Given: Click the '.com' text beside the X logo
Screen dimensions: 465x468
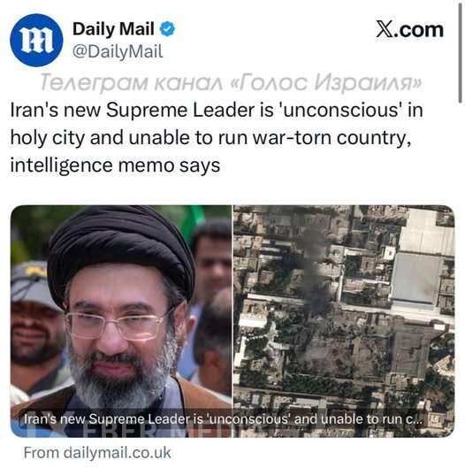Looking at the screenshot, I should (419, 30).
